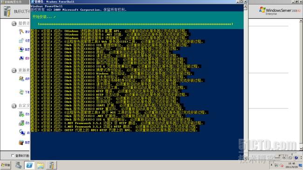
Task: Open Windows Explorer from the taskbar
Action: [41, 165]
